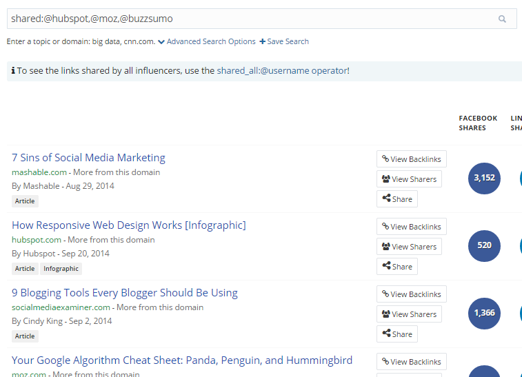View backlinks for 7 Sins article
522x377 pixels.
tap(412, 159)
